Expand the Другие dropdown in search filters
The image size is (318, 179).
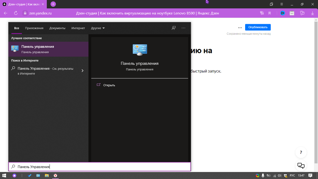[x=98, y=28]
